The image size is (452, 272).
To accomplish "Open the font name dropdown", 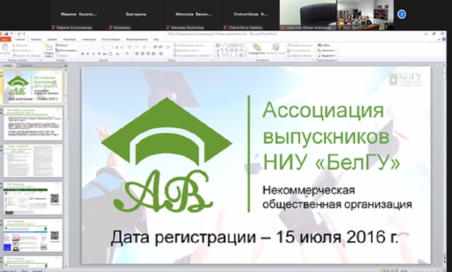I will (x=104, y=47).
